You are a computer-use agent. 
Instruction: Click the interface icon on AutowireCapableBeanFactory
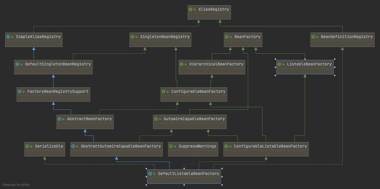coord(156,119)
